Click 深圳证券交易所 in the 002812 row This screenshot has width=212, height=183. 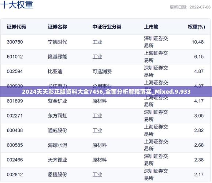(x=156, y=175)
